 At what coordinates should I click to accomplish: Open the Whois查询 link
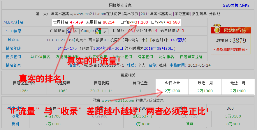point(122,57)
